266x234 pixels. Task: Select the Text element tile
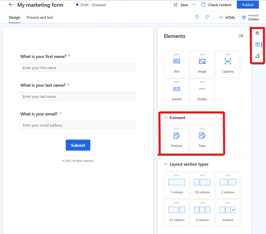tap(177, 64)
